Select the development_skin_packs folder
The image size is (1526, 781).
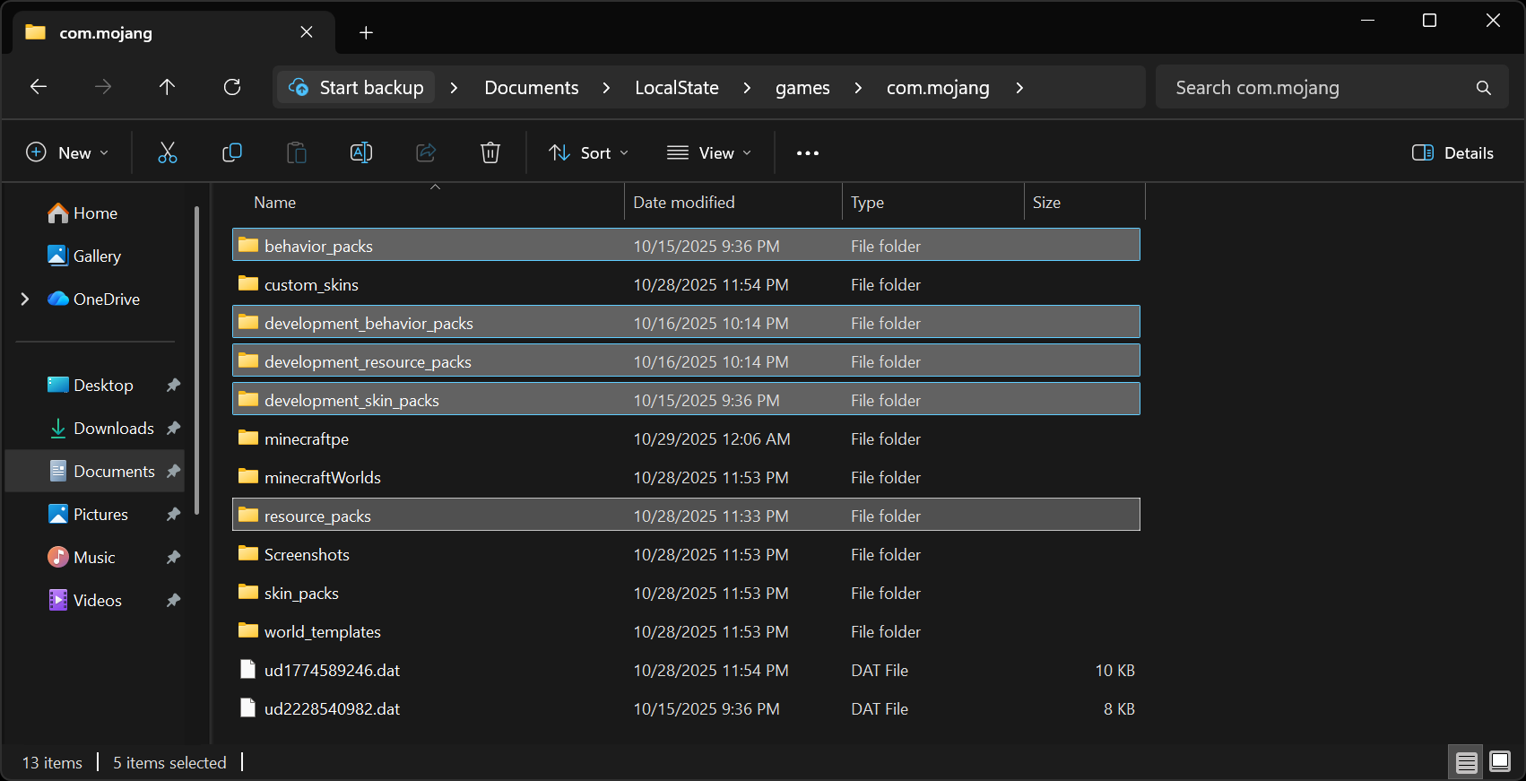pyautogui.click(x=686, y=399)
